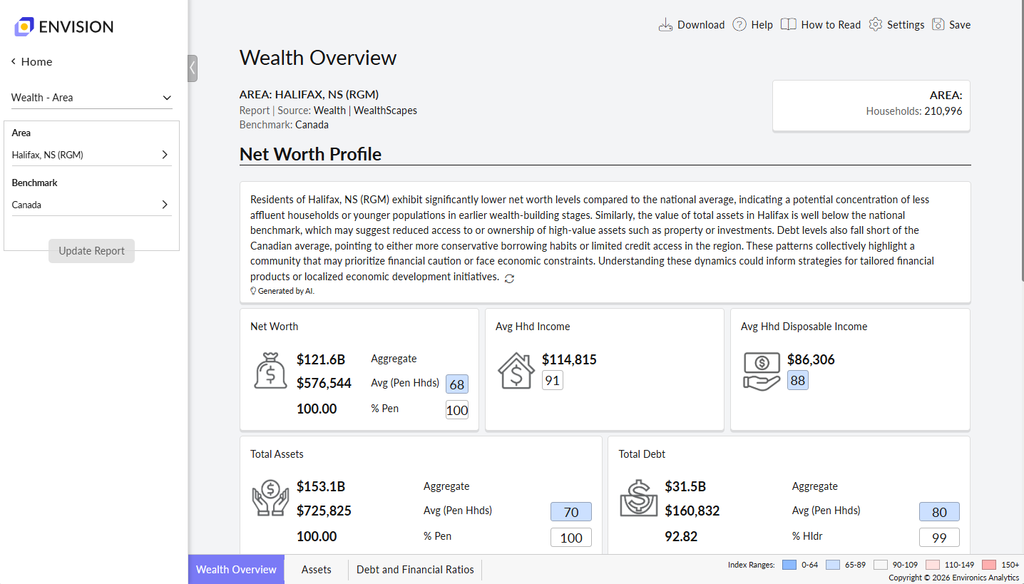
Task: Click the Copyright 2026 Environics Analytics text
Action: 953,578
